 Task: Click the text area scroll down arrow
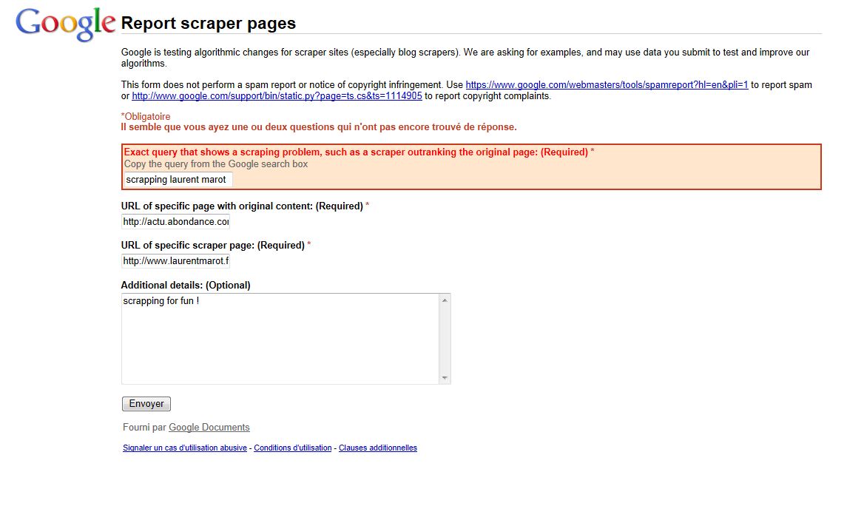coord(445,377)
